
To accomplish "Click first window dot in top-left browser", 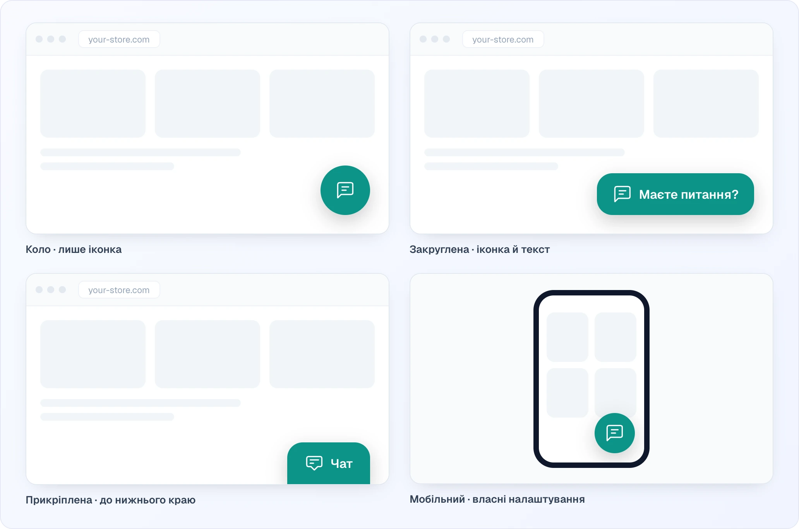I will 39,39.
